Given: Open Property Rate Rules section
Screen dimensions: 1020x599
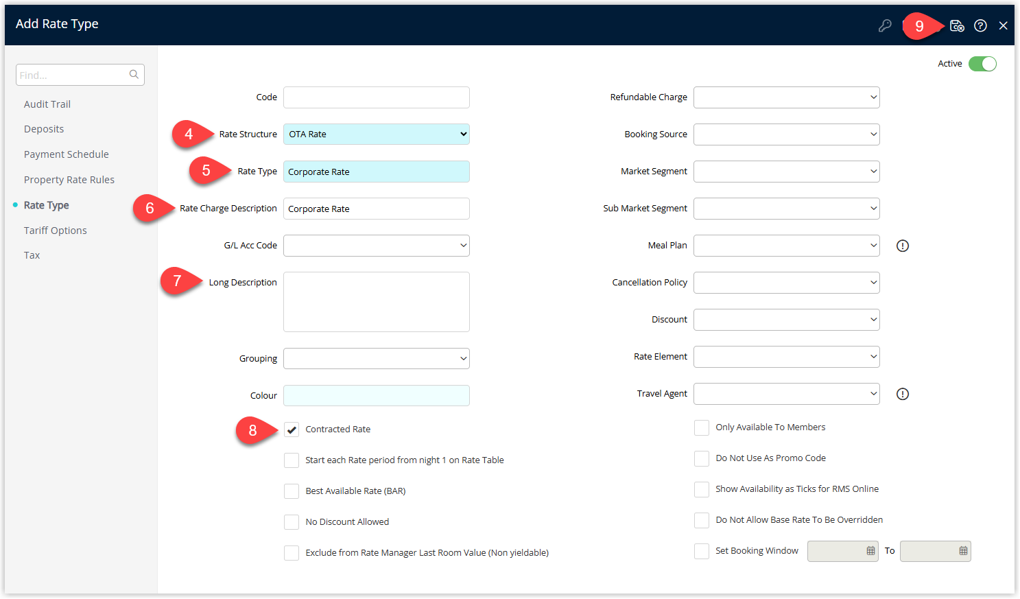Looking at the screenshot, I should click(x=69, y=180).
